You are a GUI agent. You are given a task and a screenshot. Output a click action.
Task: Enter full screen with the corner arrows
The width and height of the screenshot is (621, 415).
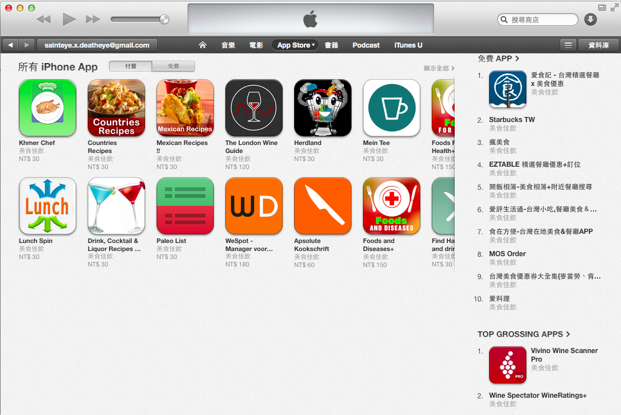(615, 7)
